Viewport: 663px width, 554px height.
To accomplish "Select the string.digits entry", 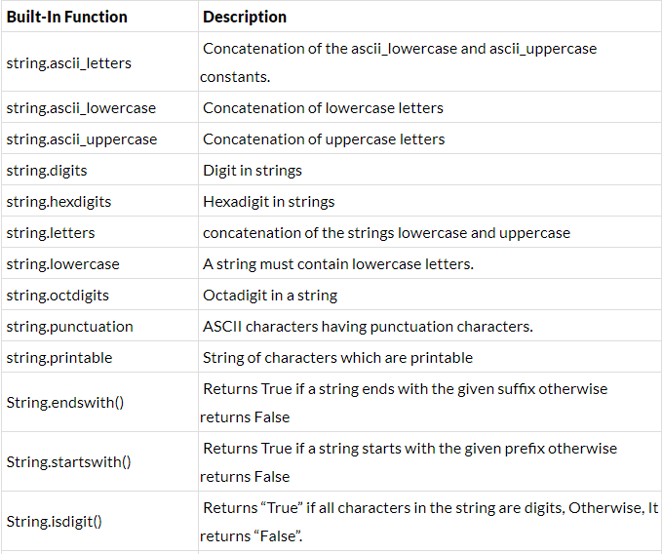I will (x=47, y=171).
